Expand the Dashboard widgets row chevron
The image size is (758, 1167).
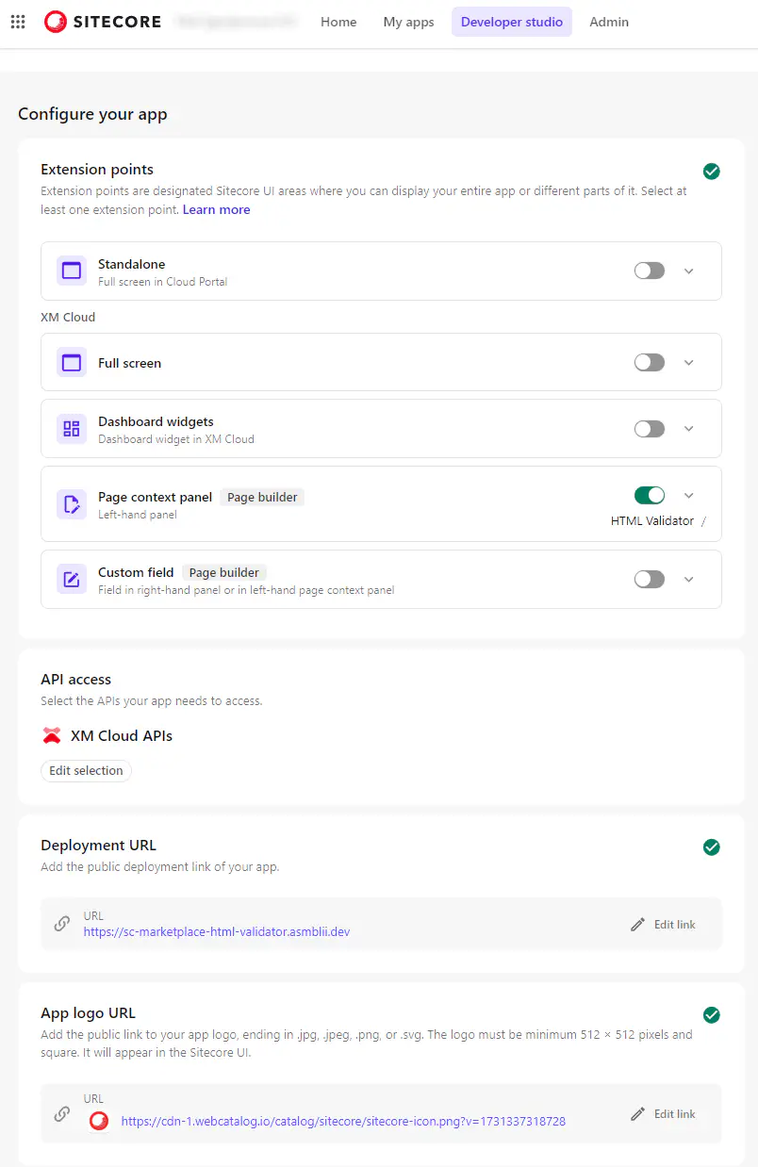688,429
